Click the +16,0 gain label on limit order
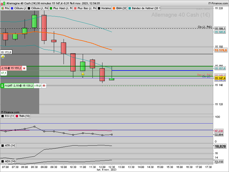 pos(38,85)
